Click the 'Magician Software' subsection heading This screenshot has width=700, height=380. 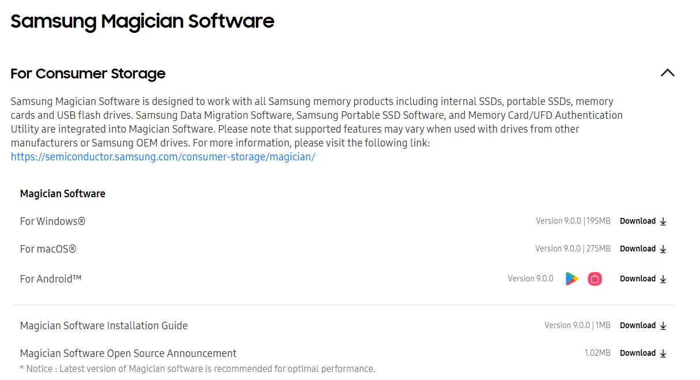[x=63, y=194]
